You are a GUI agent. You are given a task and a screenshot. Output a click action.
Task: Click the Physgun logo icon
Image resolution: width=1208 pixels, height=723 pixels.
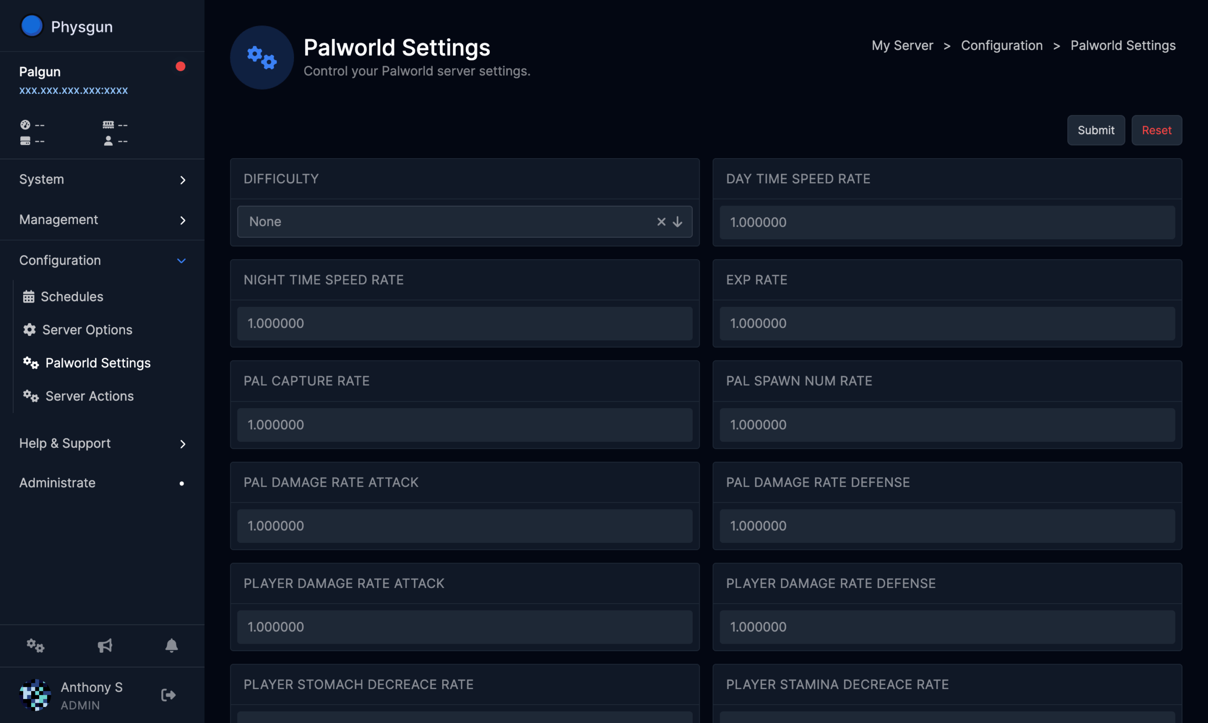click(32, 26)
